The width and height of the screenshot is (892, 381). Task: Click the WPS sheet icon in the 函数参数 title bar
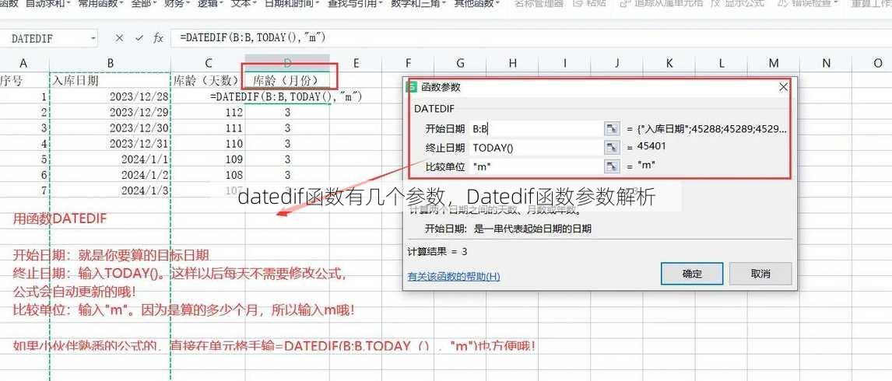tap(411, 88)
